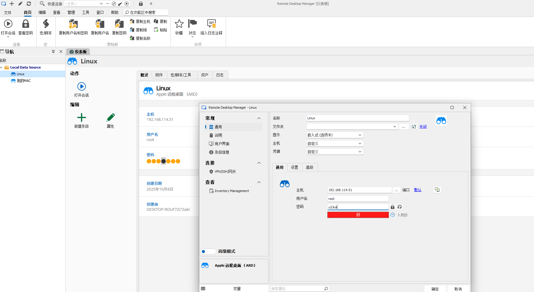Open the 帮助 ribbon tab
This screenshot has width=534, height=292.
point(115,12)
